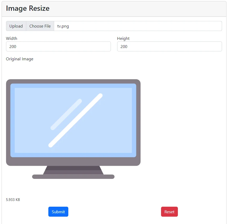The height and width of the screenshot is (224, 227).
Task: Click the Width input field
Action: (x=58, y=46)
